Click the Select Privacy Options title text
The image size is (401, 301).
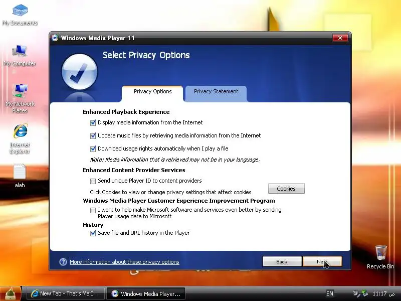pyautogui.click(x=146, y=55)
